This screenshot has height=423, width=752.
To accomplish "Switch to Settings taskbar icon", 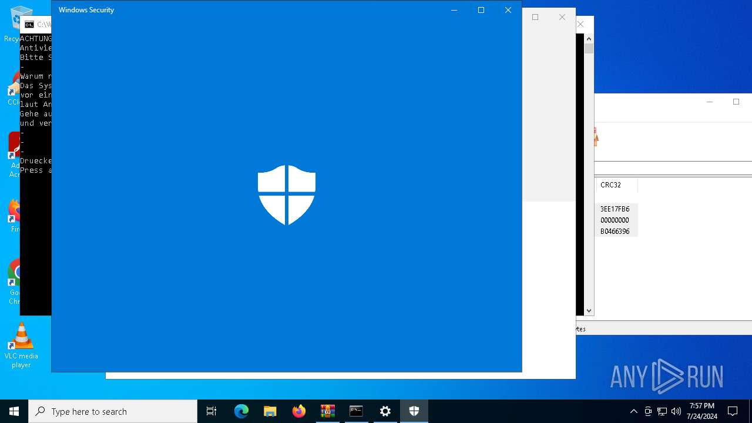I will [385, 411].
